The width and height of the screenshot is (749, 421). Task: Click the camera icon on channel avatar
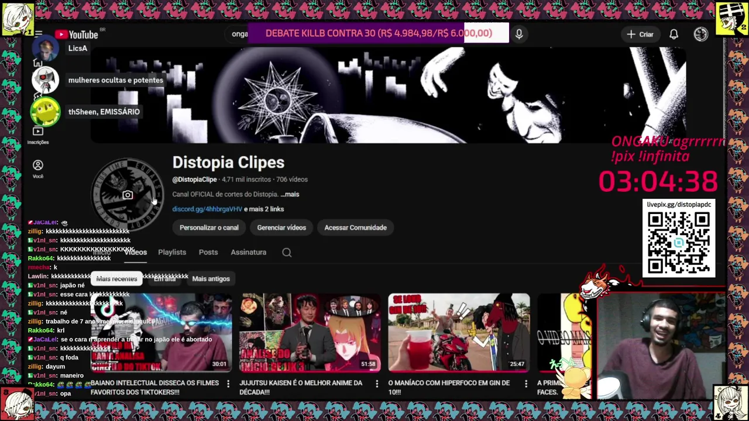pos(128,195)
